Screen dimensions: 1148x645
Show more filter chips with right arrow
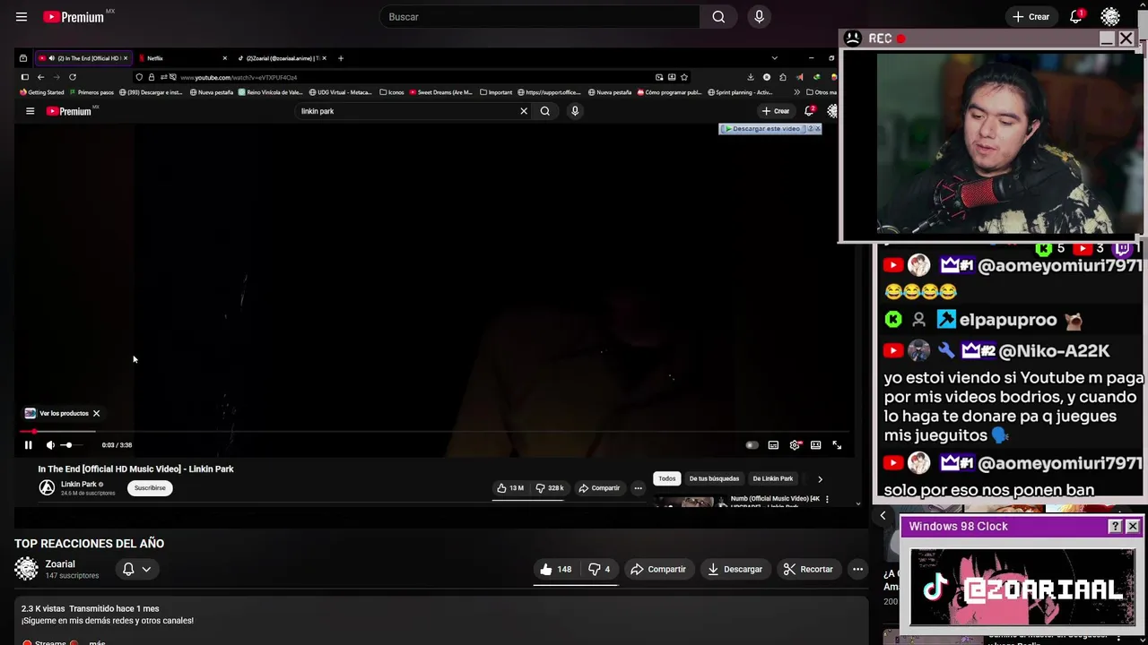click(820, 479)
